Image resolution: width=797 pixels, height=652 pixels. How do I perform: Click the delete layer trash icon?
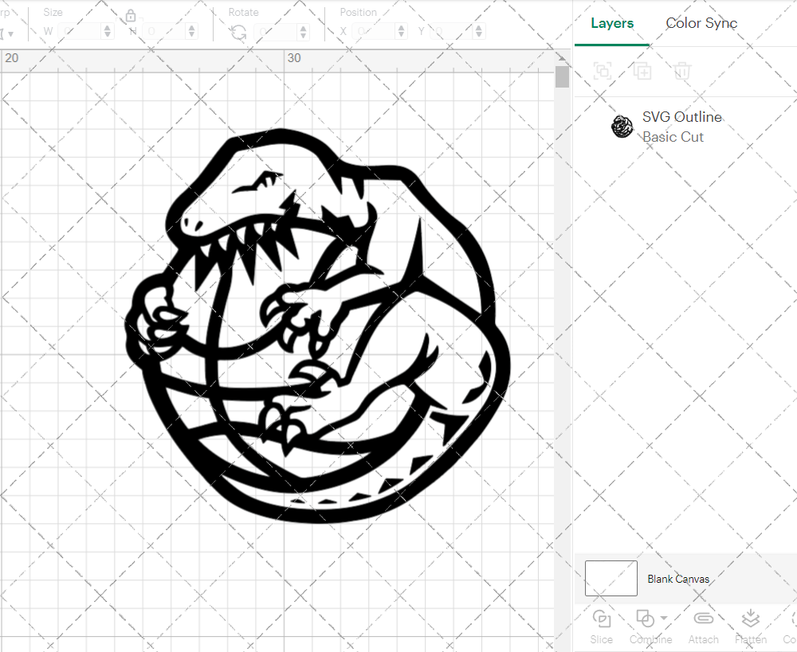coord(681,71)
